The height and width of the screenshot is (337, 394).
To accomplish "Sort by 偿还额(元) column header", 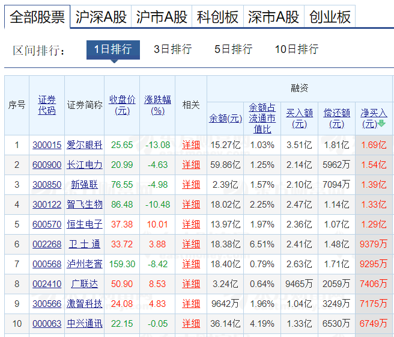I will point(336,118).
